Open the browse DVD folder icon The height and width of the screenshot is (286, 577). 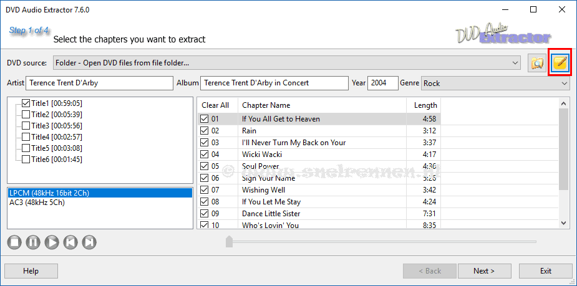pos(537,63)
